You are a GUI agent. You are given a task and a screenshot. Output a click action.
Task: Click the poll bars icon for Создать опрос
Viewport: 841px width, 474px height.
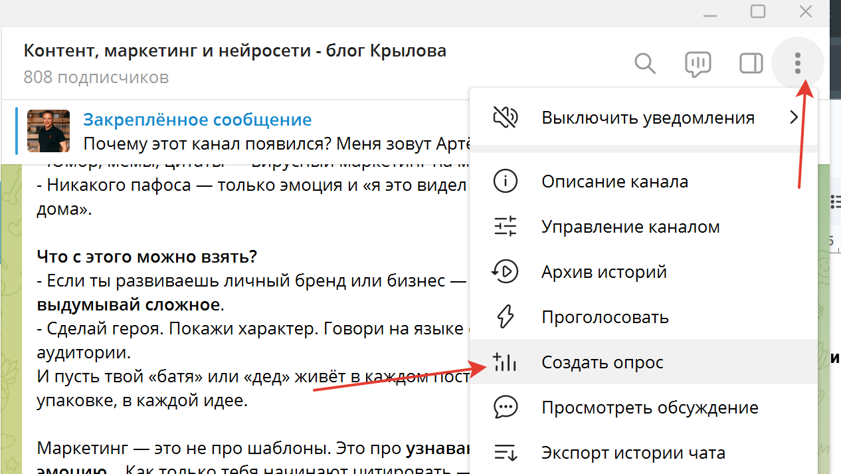[505, 362]
